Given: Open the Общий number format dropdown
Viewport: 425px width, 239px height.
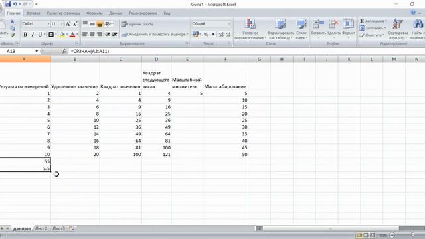Looking at the screenshot, I should click(x=229, y=24).
